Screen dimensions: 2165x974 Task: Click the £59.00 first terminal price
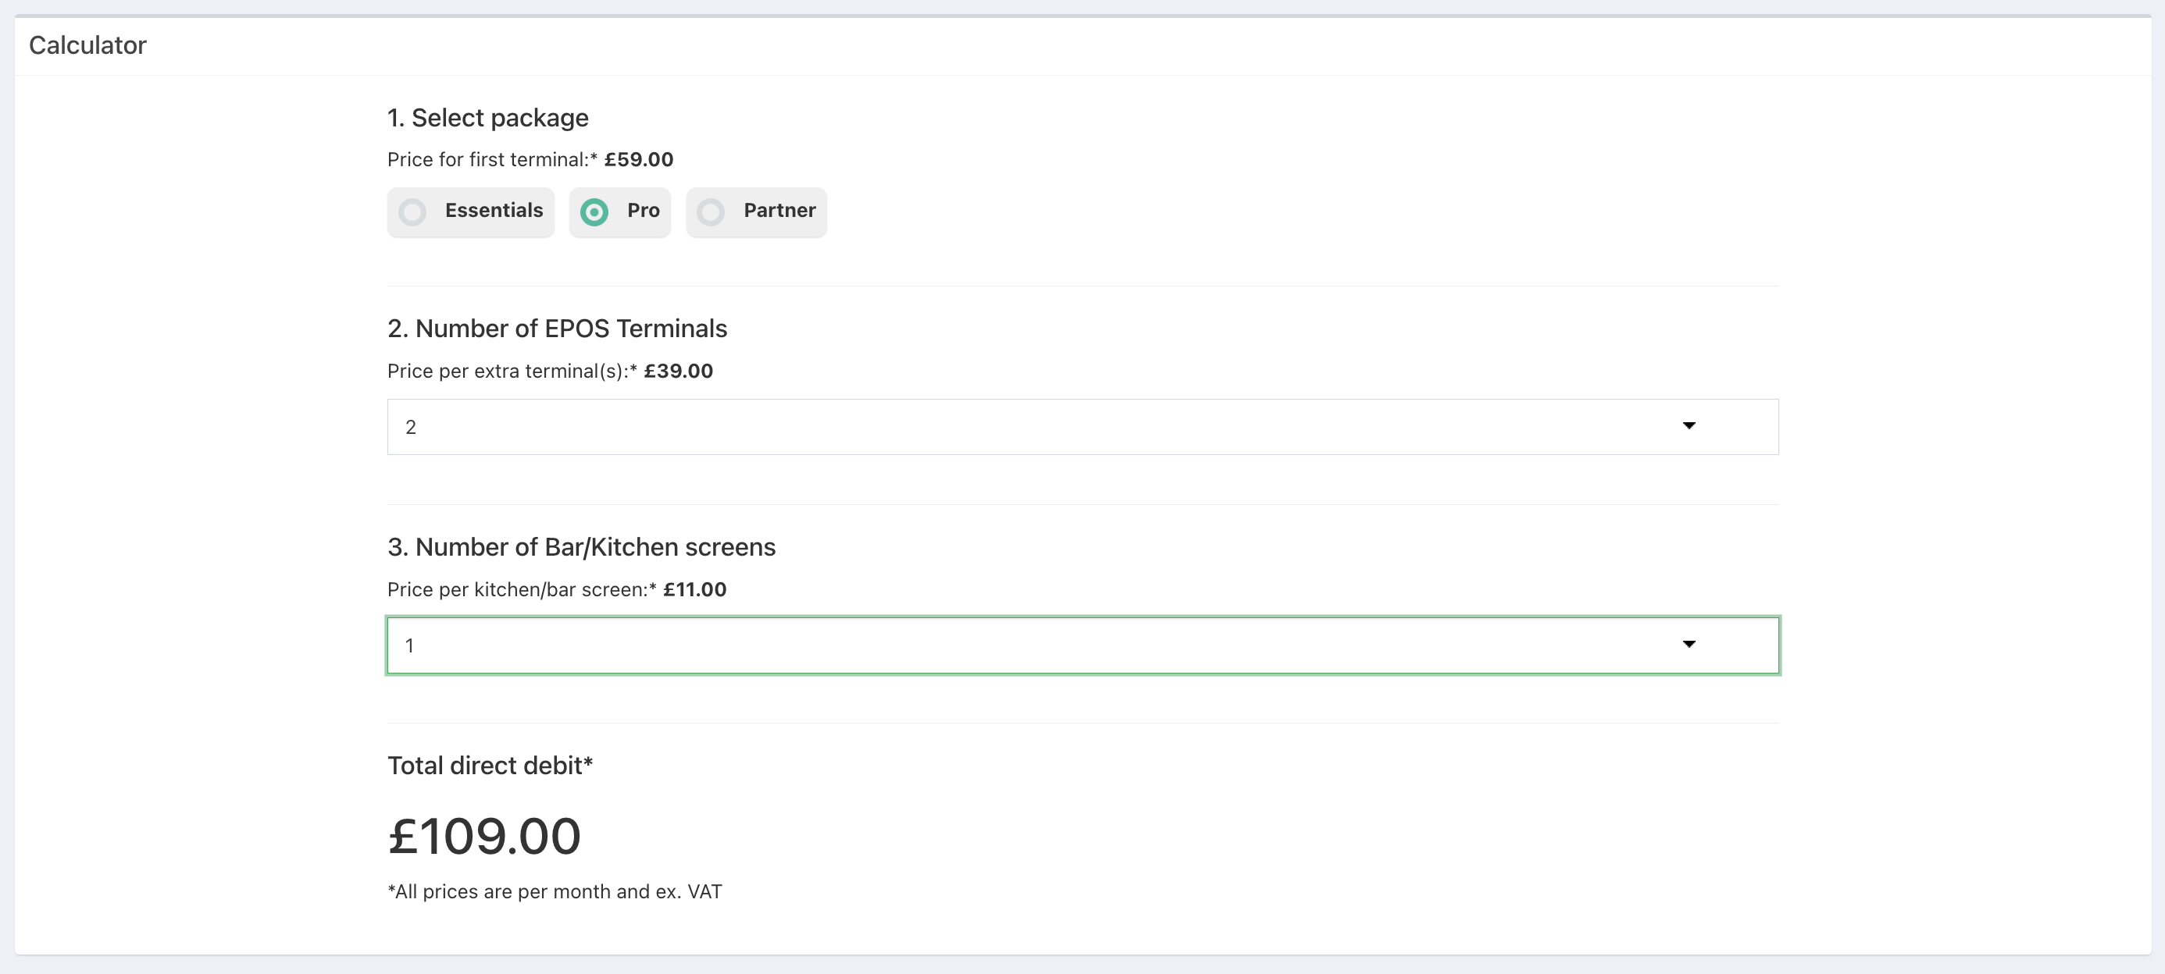[x=639, y=159]
